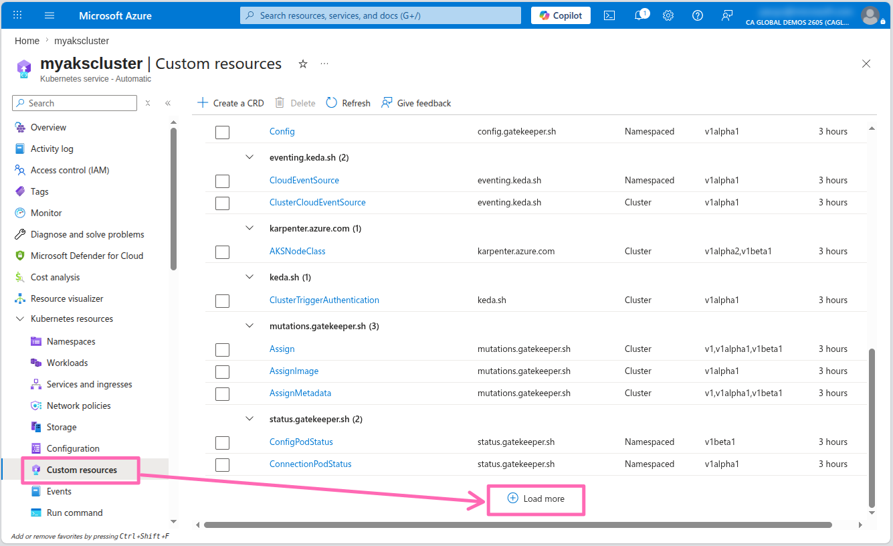Click the Namespaces icon
The image size is (893, 546).
click(36, 341)
